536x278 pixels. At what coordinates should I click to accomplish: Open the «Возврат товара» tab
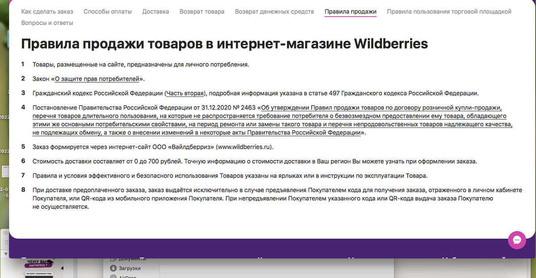(x=202, y=12)
